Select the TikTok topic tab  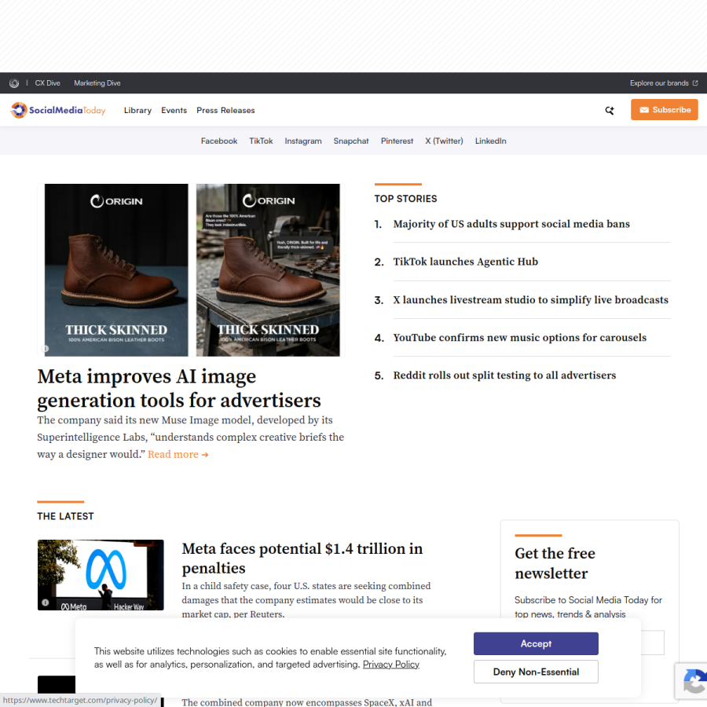point(261,141)
